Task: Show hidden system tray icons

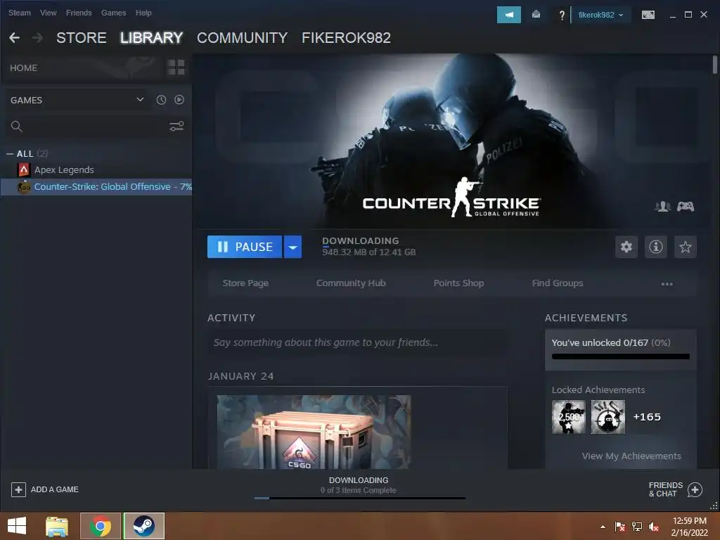Action: pyautogui.click(x=603, y=527)
